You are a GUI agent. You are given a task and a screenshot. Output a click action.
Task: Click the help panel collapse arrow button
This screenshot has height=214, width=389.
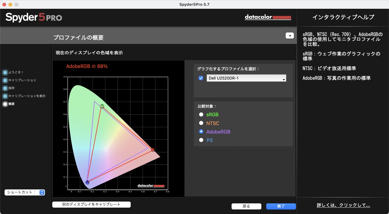(x=290, y=36)
